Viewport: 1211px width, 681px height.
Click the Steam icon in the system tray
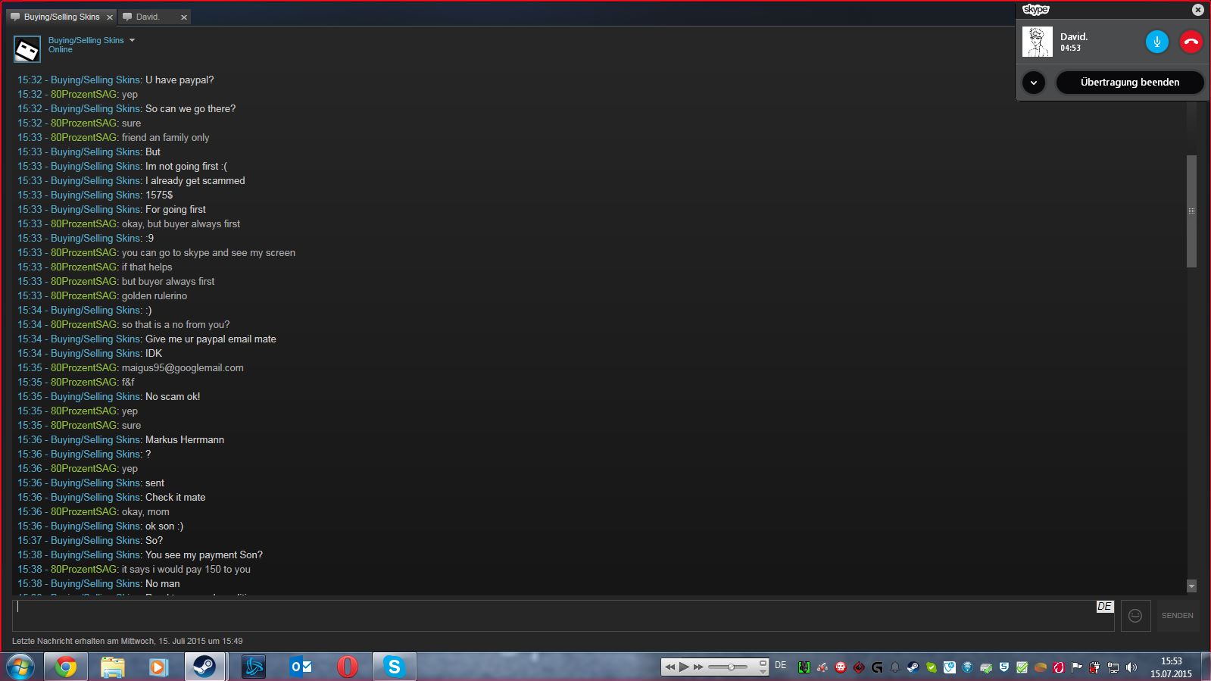(x=913, y=667)
